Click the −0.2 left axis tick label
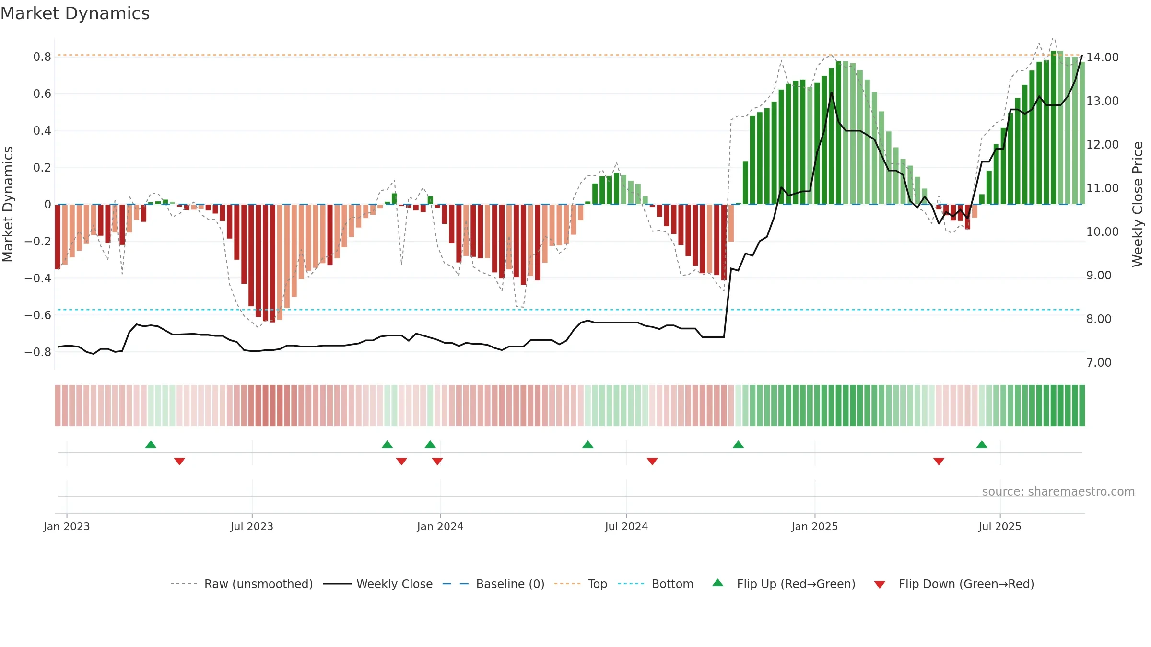This screenshot has width=1151, height=647. tap(38, 242)
